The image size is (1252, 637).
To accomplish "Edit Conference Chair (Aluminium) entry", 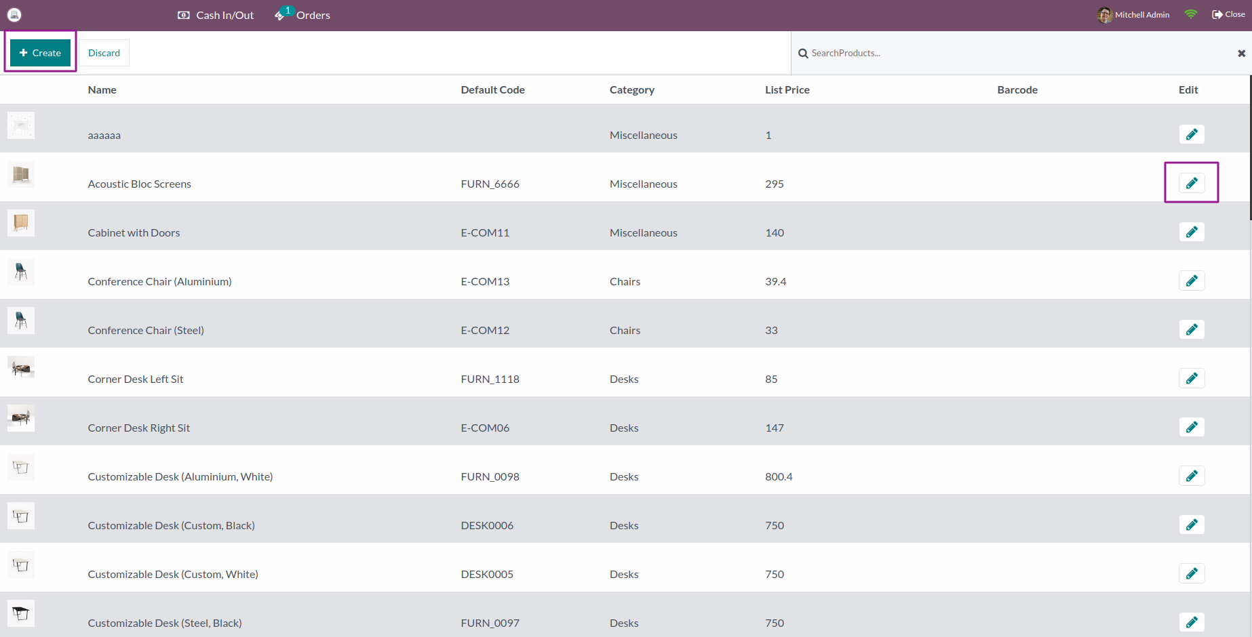I will tap(1192, 281).
